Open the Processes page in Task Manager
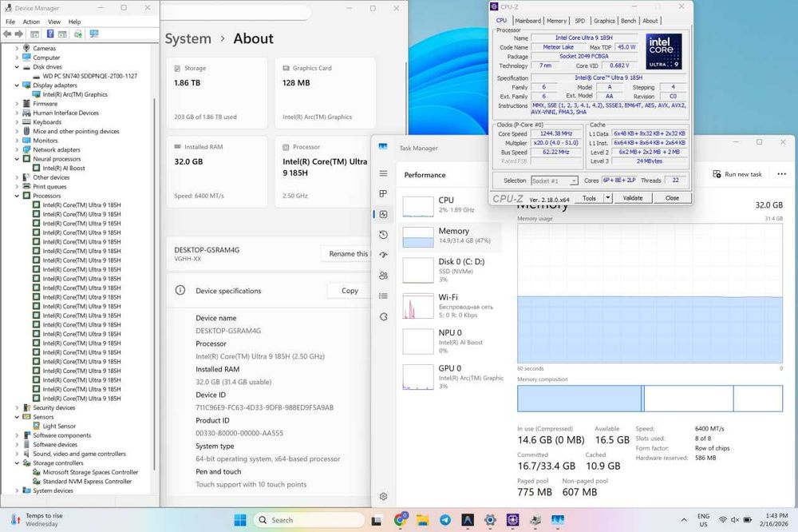 [x=383, y=194]
